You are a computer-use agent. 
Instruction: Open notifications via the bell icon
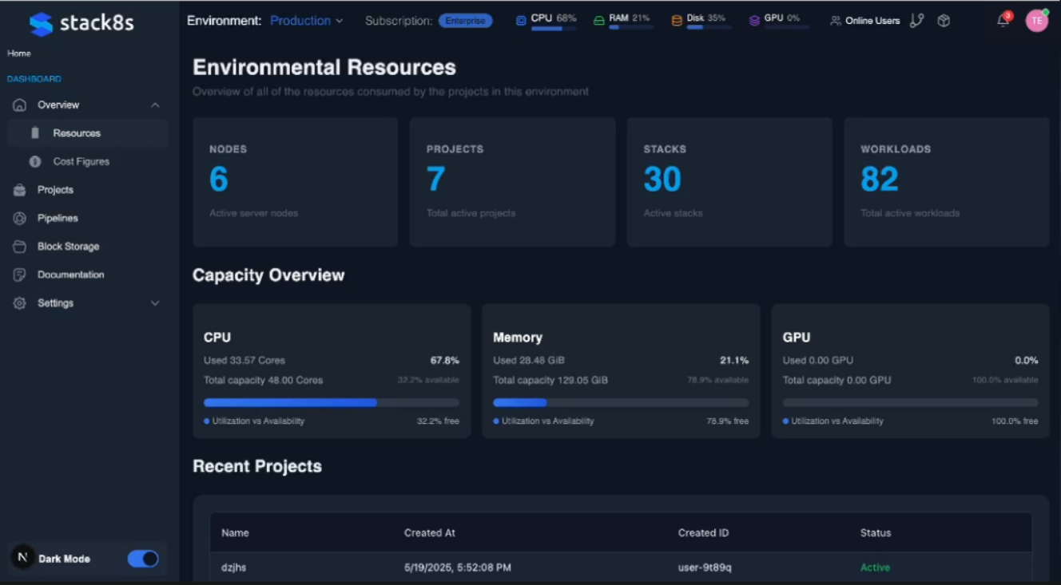click(1003, 22)
